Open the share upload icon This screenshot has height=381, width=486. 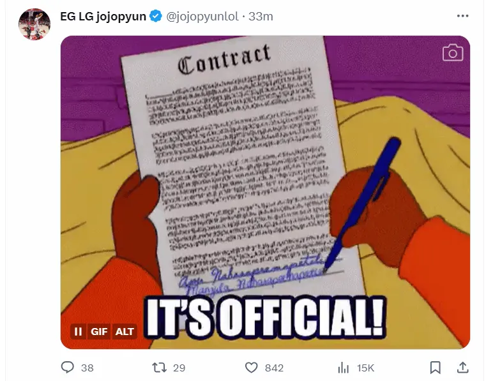tap(462, 368)
